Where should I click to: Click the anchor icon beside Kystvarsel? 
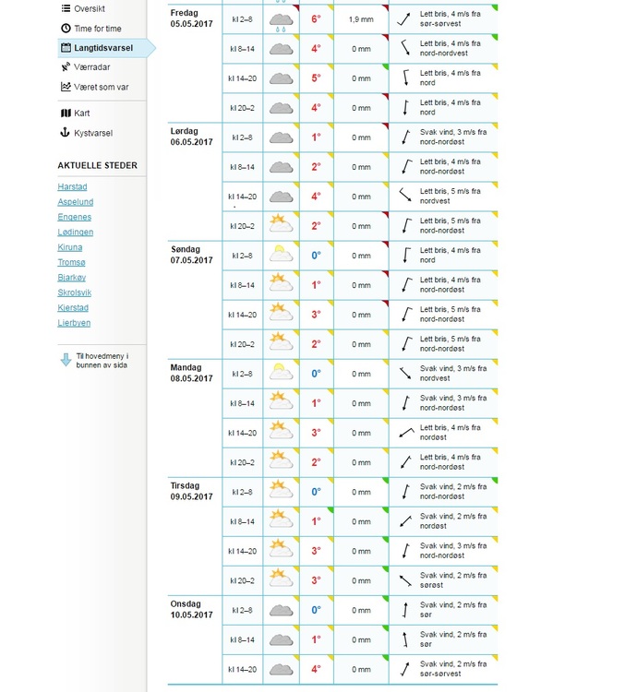(66, 132)
